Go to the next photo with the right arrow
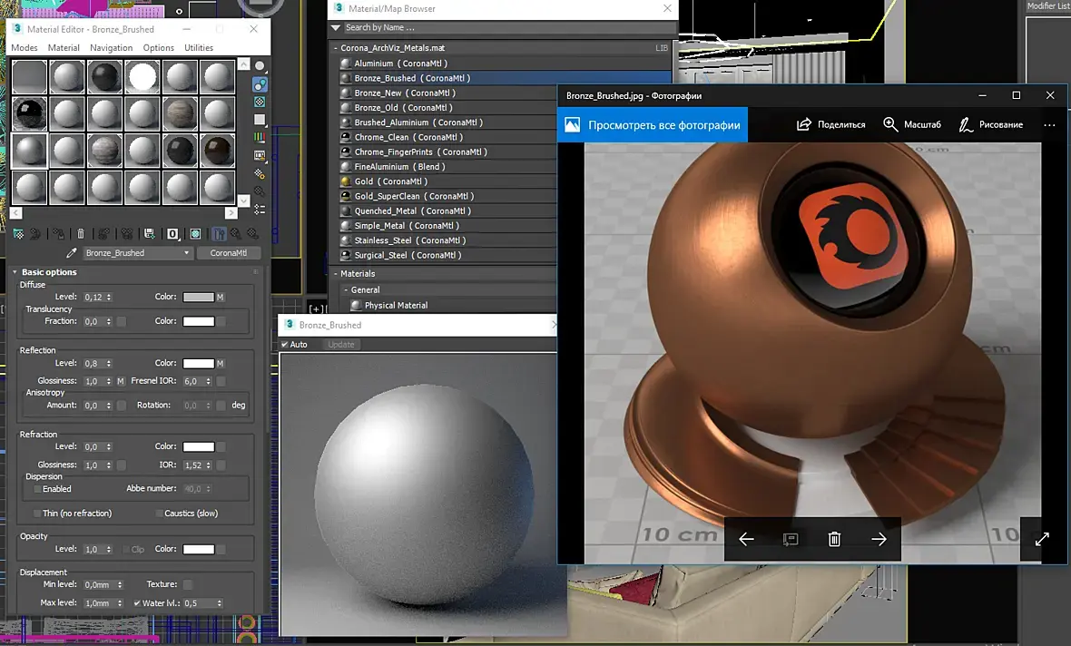Image resolution: width=1071 pixels, height=646 pixels. (879, 539)
